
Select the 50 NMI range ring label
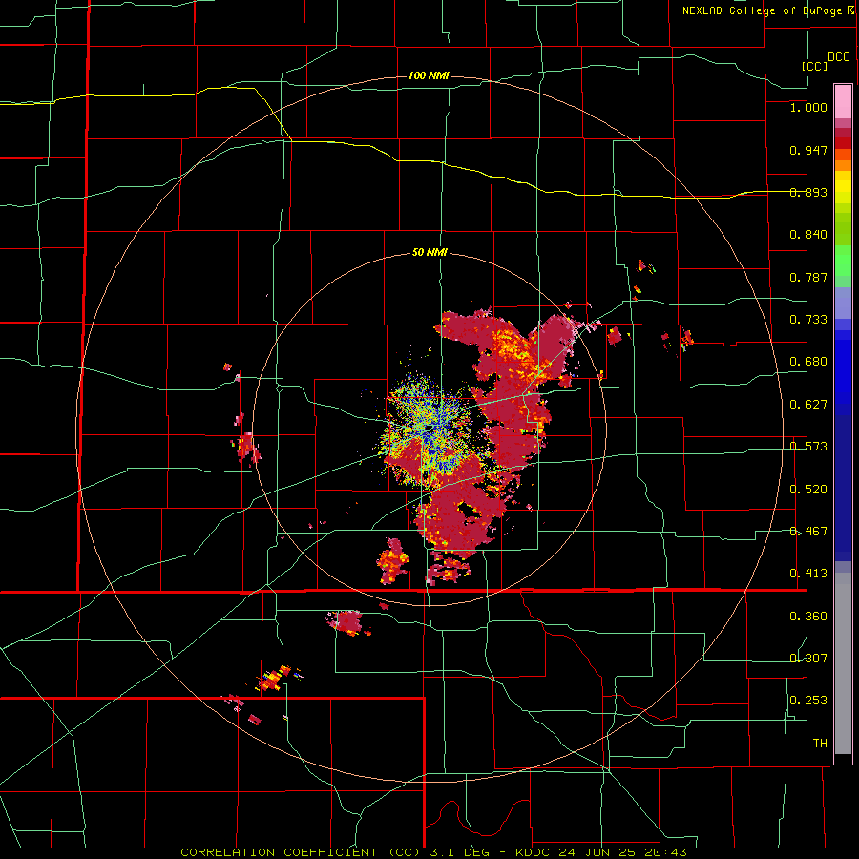[429, 253]
